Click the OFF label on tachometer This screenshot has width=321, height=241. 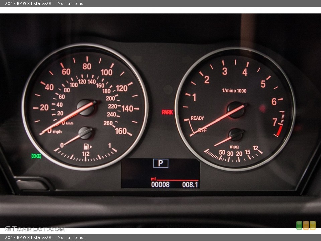[203, 130]
